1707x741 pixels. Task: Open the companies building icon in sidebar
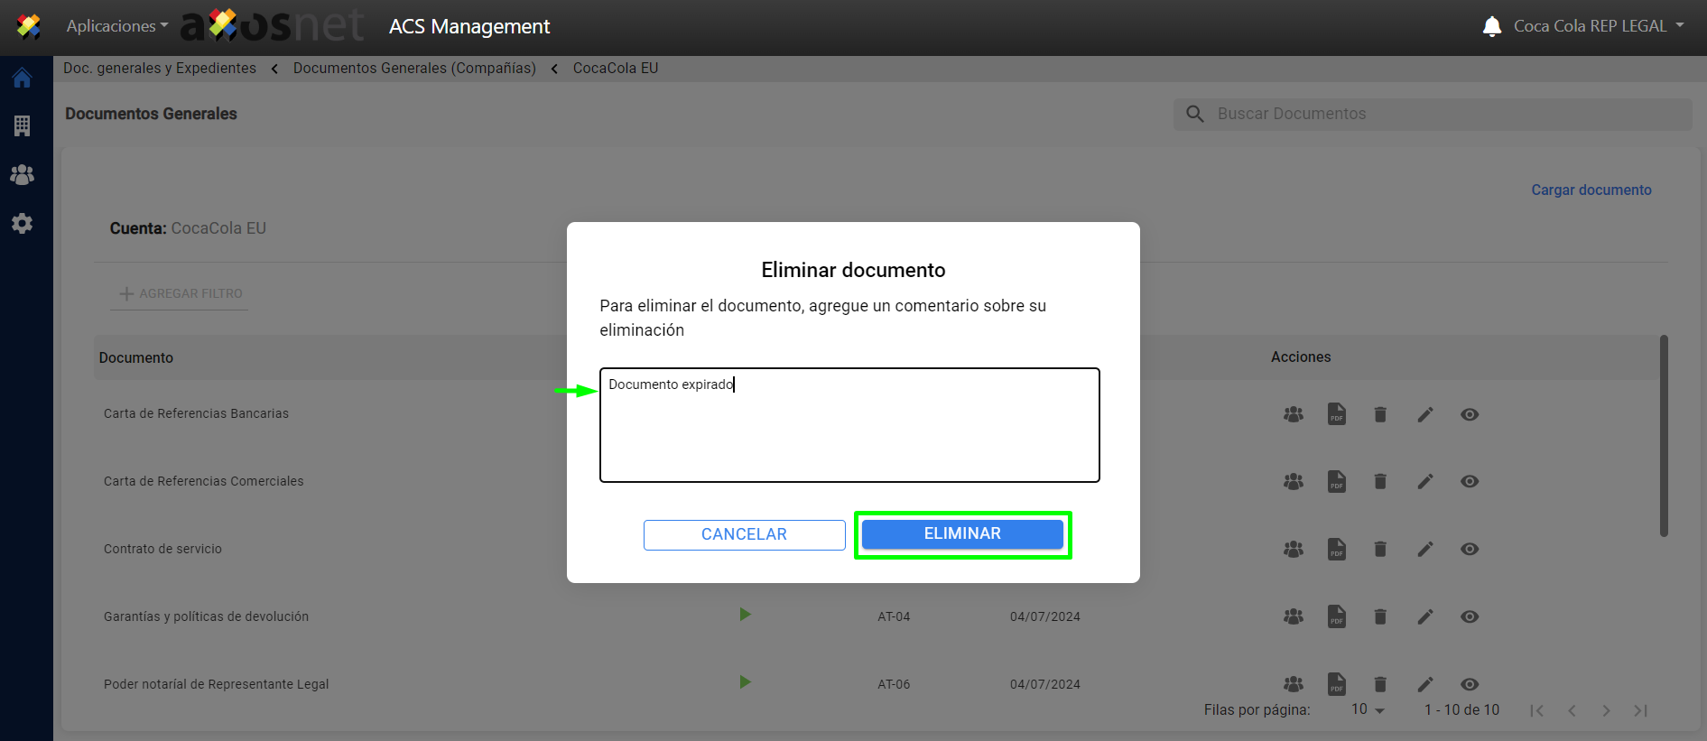(x=23, y=126)
